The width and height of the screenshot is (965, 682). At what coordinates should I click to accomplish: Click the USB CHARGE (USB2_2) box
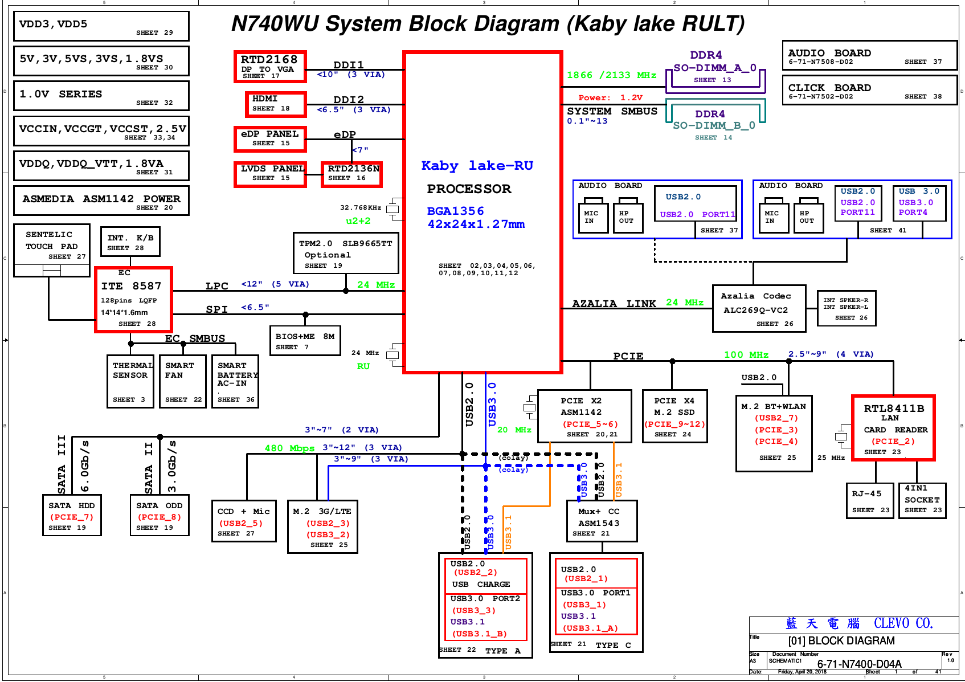coord(485,575)
